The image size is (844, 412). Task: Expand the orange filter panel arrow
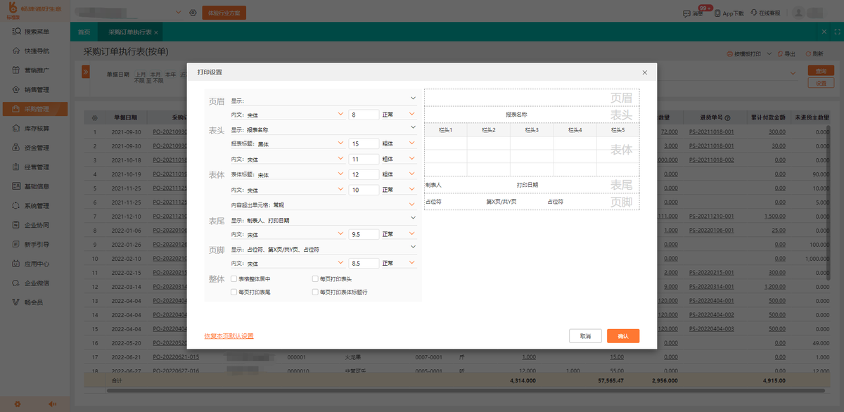pos(86,71)
